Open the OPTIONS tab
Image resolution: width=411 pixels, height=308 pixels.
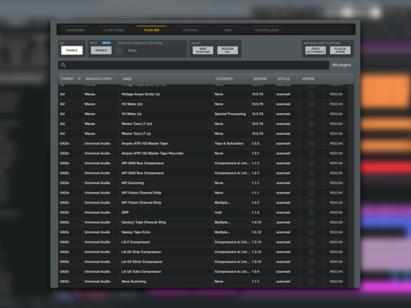click(x=190, y=30)
